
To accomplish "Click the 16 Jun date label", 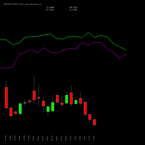I will tap(89, 138).
